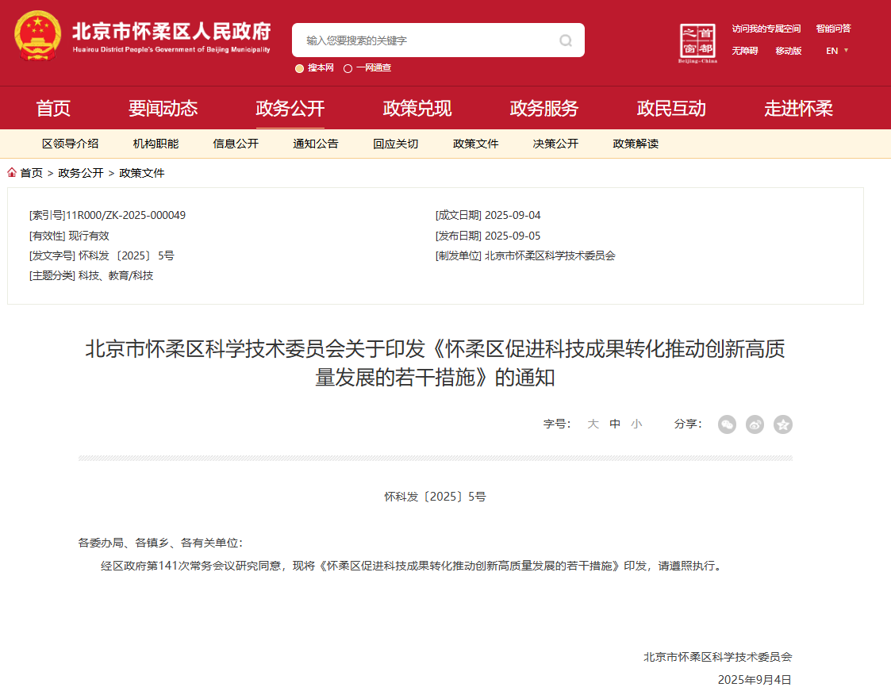Share the article to WeChat
891x695 pixels.
click(727, 424)
